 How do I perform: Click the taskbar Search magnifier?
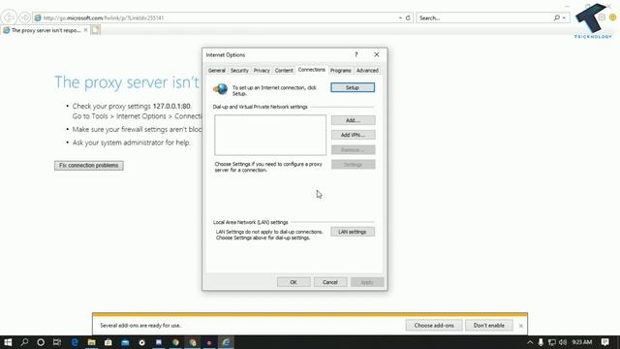(x=24, y=342)
